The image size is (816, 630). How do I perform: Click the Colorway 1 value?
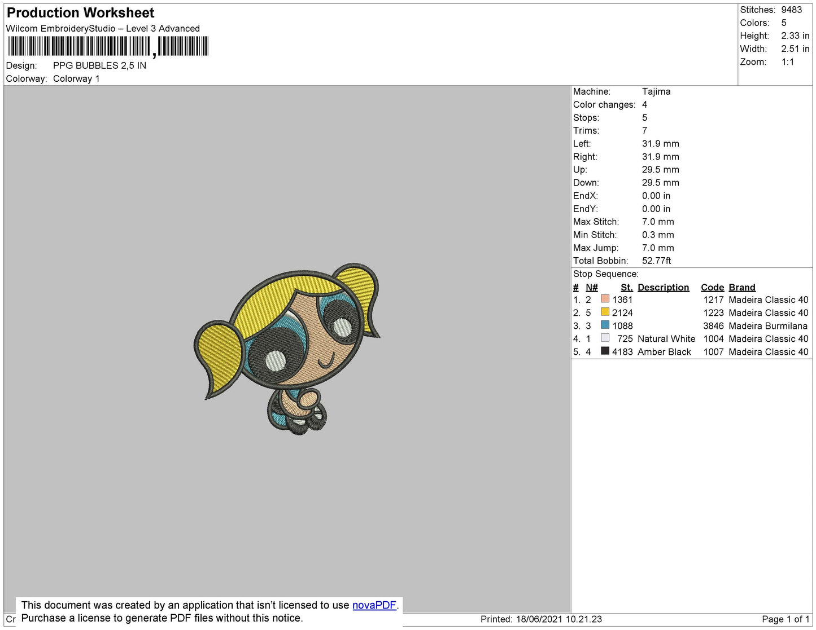(x=76, y=79)
